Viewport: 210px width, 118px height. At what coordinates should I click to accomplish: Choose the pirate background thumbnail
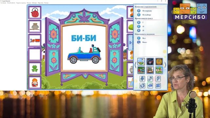tap(150, 62)
